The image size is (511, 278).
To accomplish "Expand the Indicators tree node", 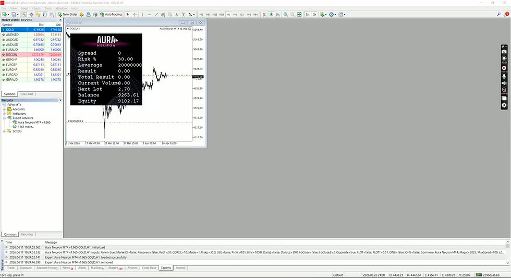I will [4, 113].
